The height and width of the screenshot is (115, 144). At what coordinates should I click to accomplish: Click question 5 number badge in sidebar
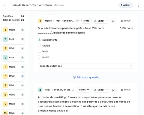(x=5, y=67)
